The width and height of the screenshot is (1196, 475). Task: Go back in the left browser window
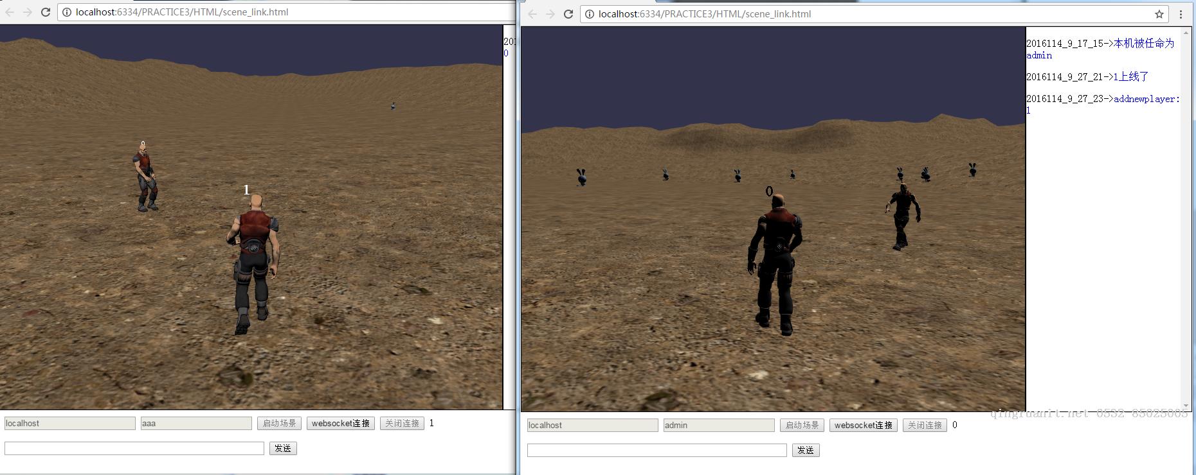pos(10,12)
